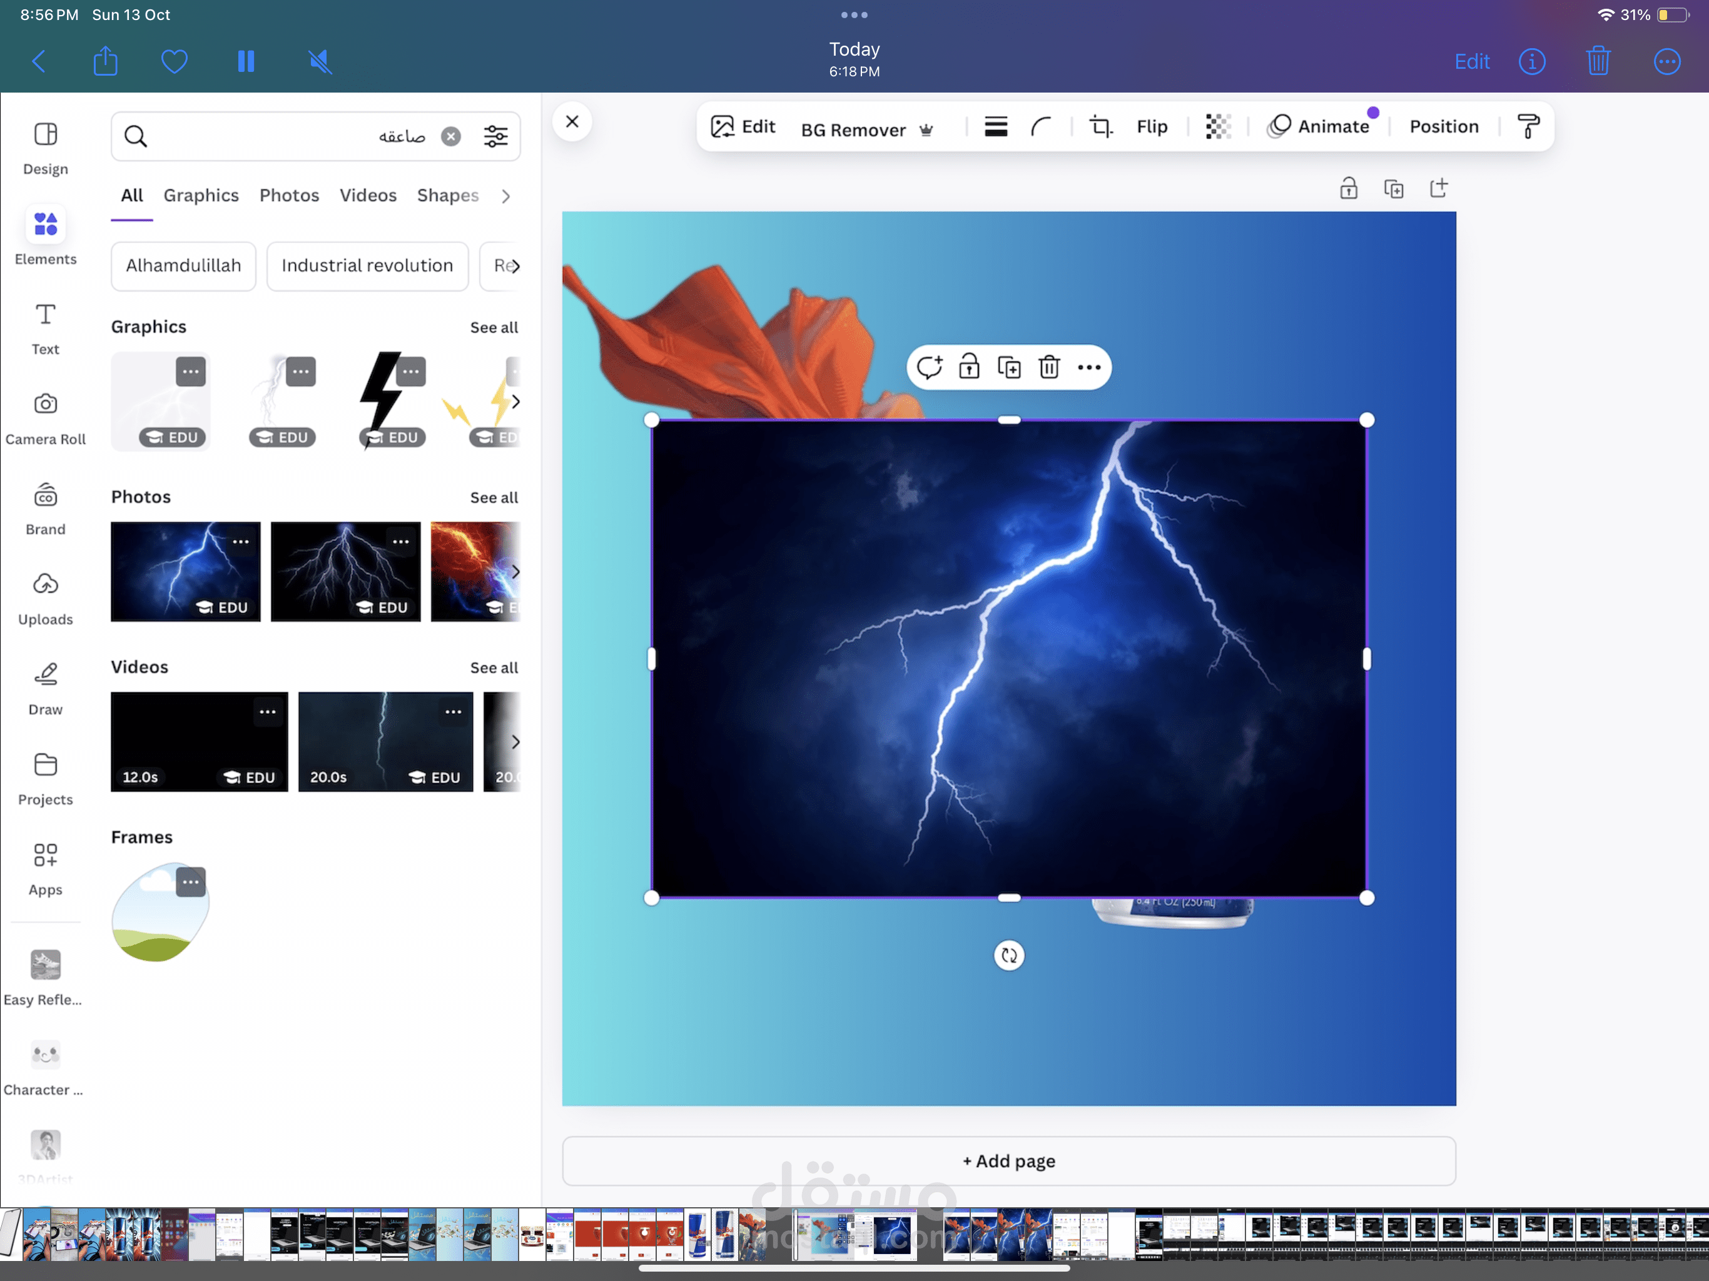Open the corner rounding tool
Image resolution: width=1709 pixels, height=1281 pixels.
tap(1041, 127)
